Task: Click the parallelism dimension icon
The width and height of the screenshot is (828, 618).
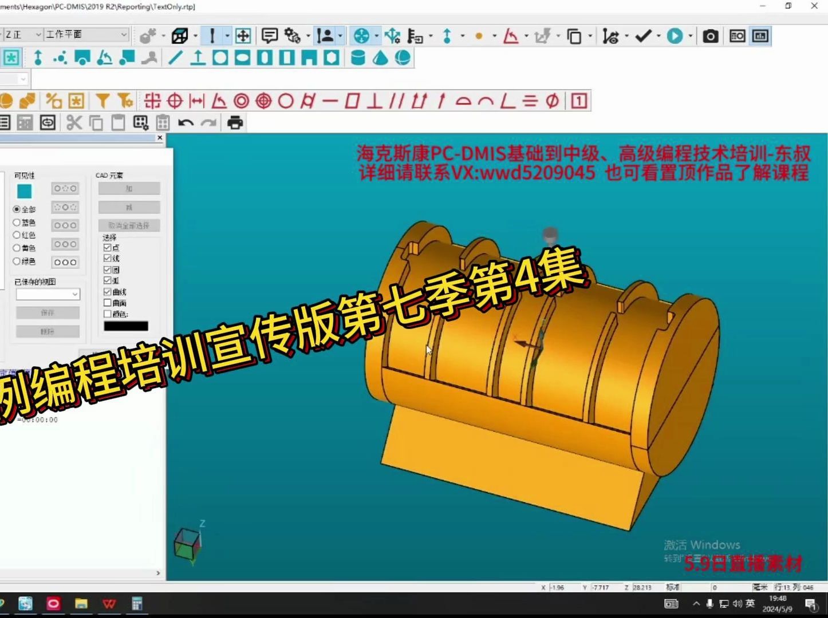Action: click(x=396, y=101)
